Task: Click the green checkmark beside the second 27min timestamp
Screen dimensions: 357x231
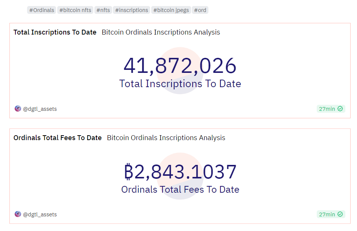Action: (341, 214)
